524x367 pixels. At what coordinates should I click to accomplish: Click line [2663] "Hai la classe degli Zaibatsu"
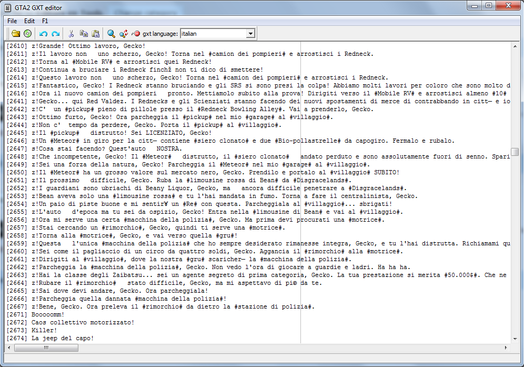pyautogui.click(x=256, y=275)
